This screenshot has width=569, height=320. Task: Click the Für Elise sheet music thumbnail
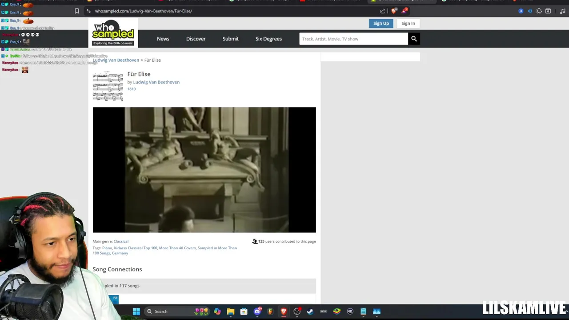pos(108,86)
